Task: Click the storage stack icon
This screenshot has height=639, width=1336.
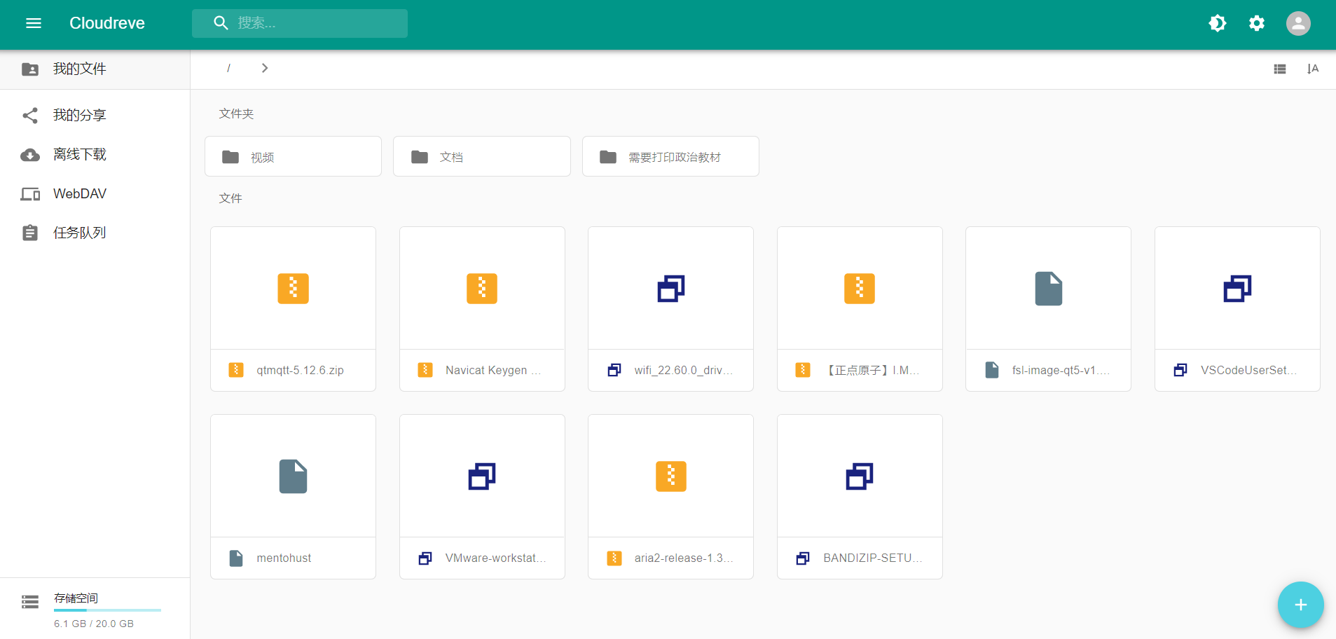Action: pos(30,602)
